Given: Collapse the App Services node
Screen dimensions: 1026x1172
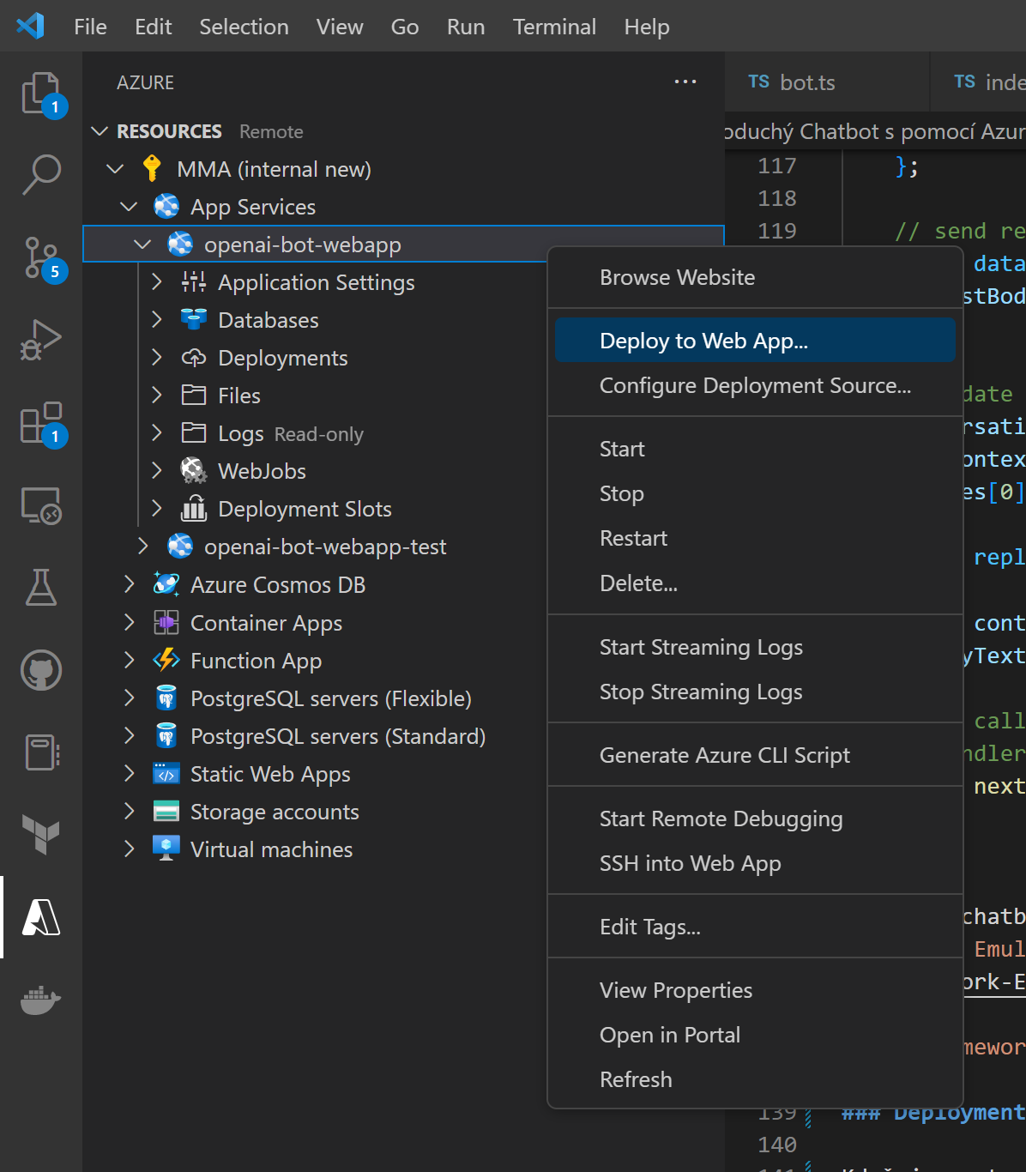Looking at the screenshot, I should click(129, 207).
